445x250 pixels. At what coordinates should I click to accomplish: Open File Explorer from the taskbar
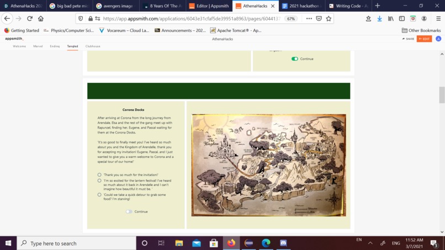[x=179, y=243]
